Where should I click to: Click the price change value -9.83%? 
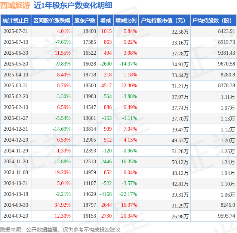point(63,64)
